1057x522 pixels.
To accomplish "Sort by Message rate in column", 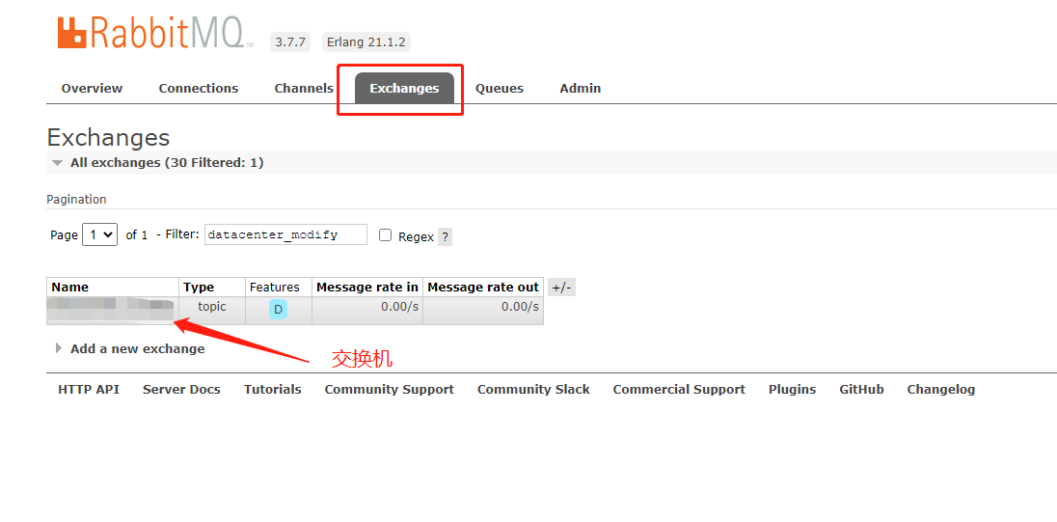I will click(367, 288).
